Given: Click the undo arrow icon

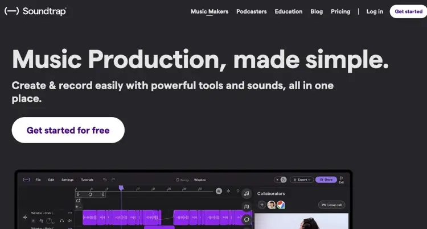Looking at the screenshot, I should [x=105, y=180].
